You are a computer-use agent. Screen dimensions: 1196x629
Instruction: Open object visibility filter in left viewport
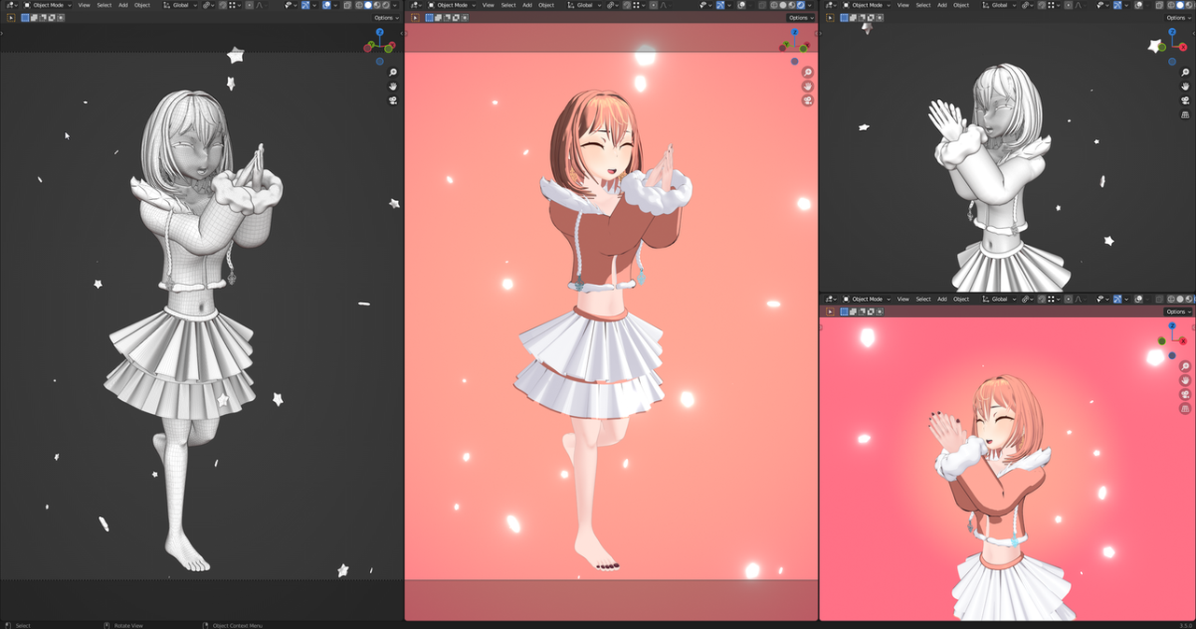pyautogui.click(x=290, y=5)
